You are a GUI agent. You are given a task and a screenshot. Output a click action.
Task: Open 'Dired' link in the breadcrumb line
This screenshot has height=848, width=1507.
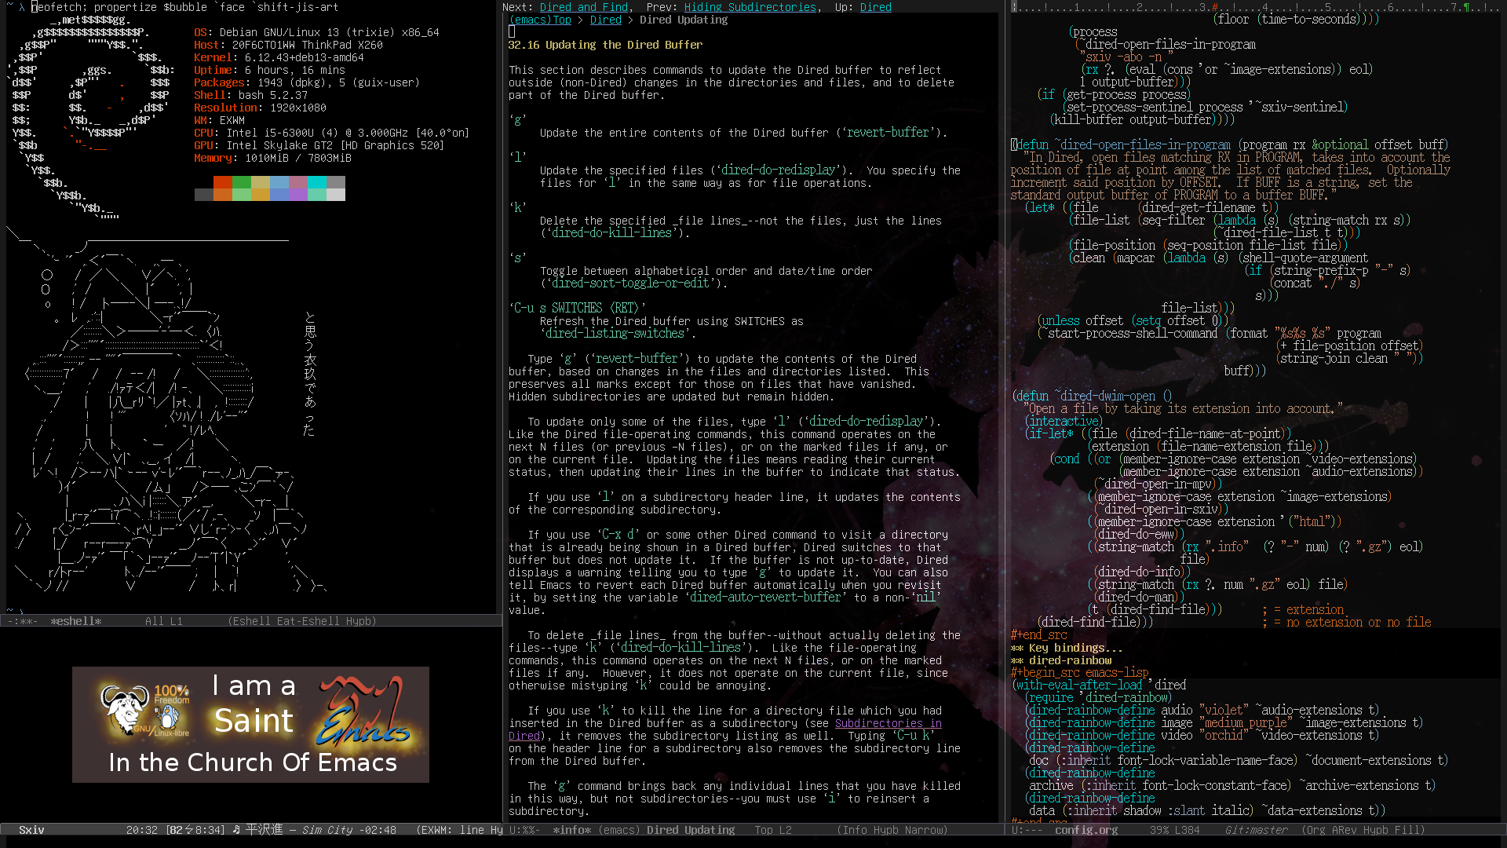[605, 20]
